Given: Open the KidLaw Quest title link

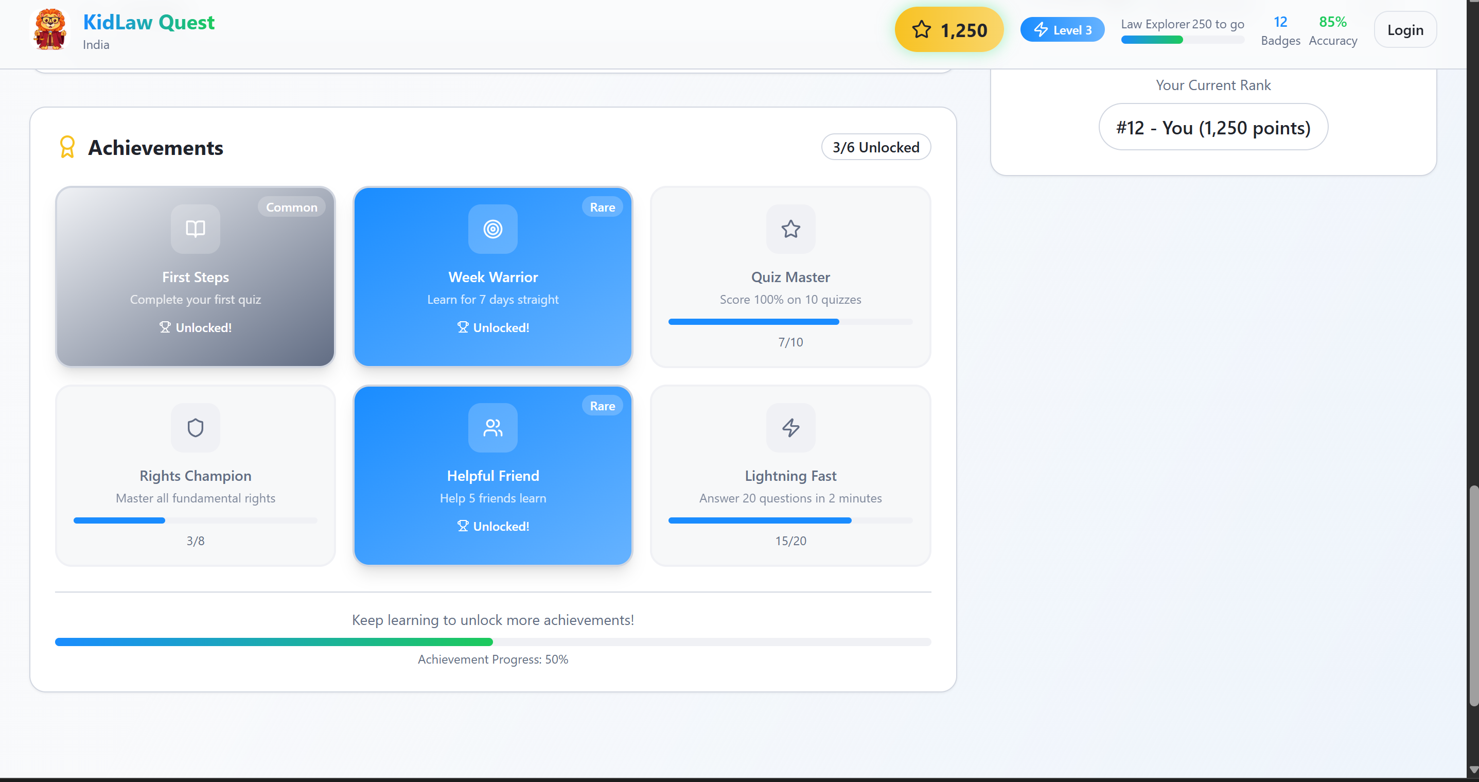Looking at the screenshot, I should click(148, 22).
